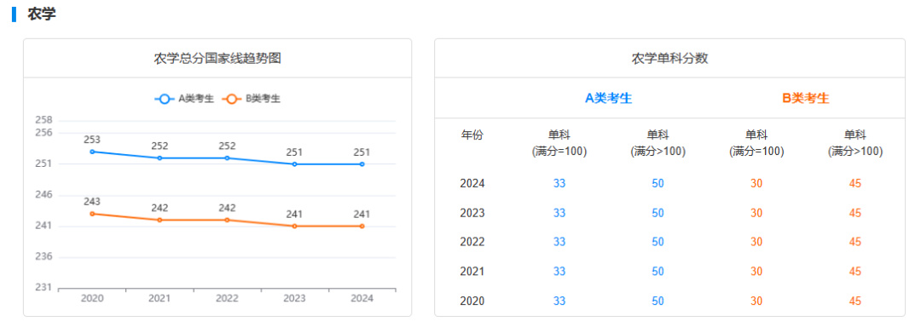This screenshot has height=327, width=921.
Task: Click the orange B类 data point for 2020
Action: click(x=92, y=214)
